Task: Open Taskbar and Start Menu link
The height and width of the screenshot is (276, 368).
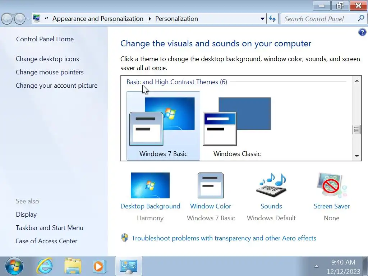Action: pos(50,227)
